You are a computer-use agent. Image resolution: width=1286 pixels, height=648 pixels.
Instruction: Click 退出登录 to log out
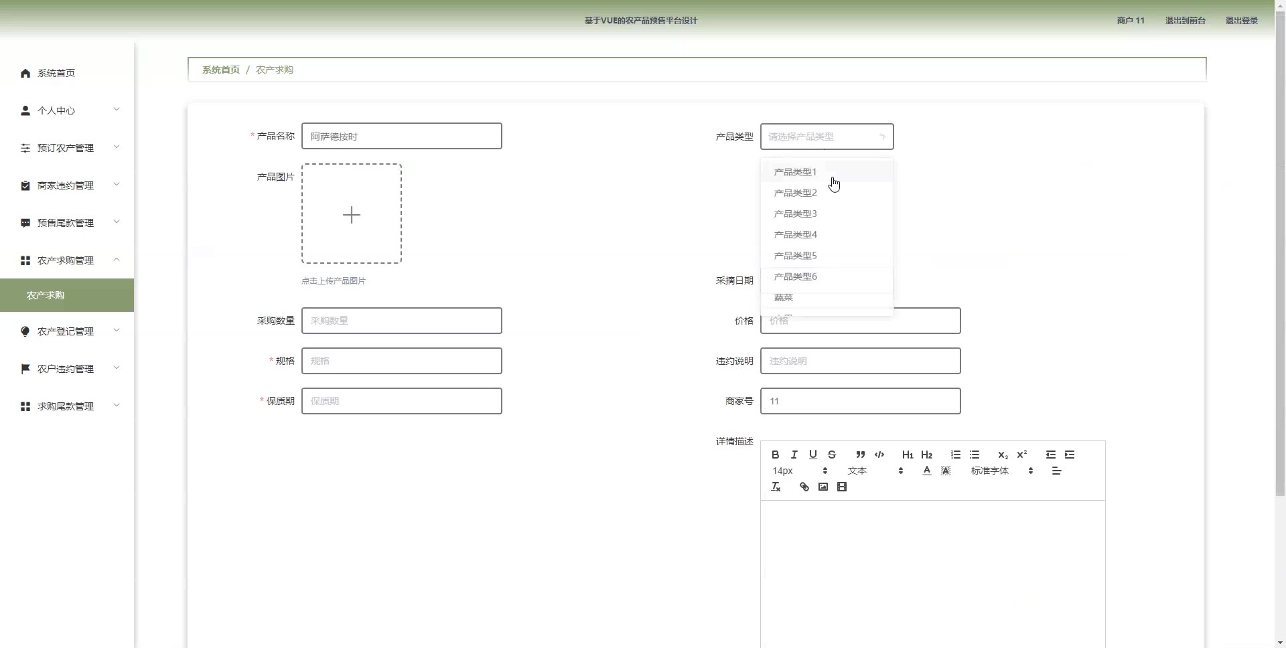click(1241, 21)
